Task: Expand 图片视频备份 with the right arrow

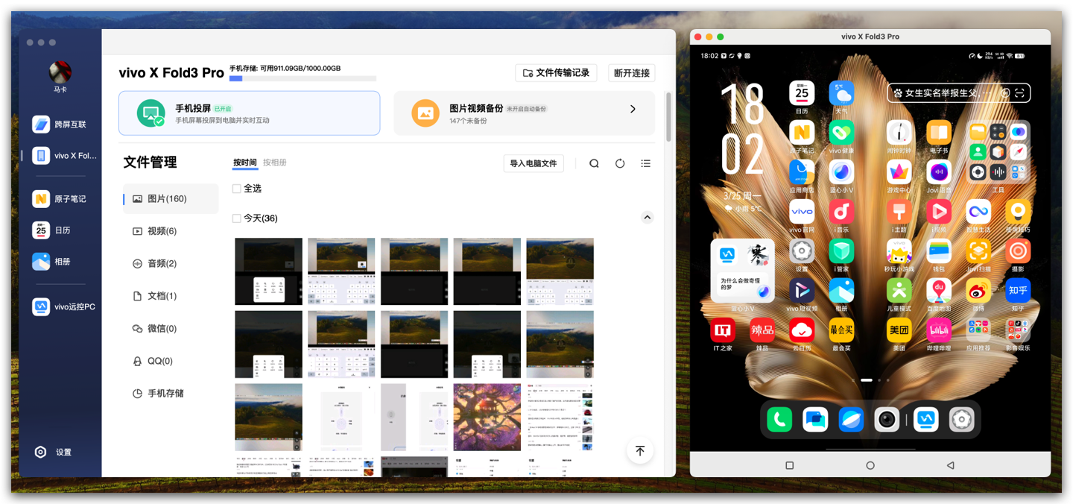Action: coord(633,109)
